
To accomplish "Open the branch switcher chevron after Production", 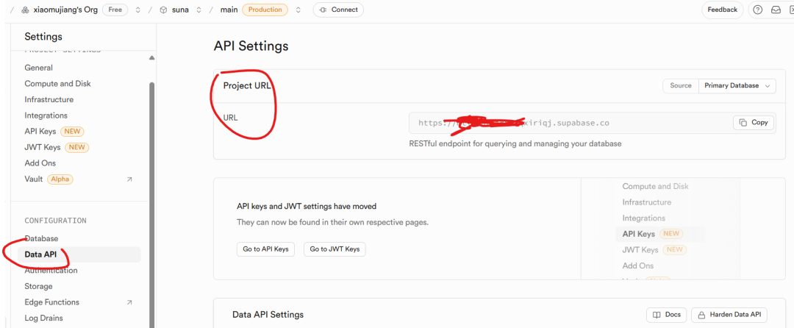I will (x=298, y=10).
